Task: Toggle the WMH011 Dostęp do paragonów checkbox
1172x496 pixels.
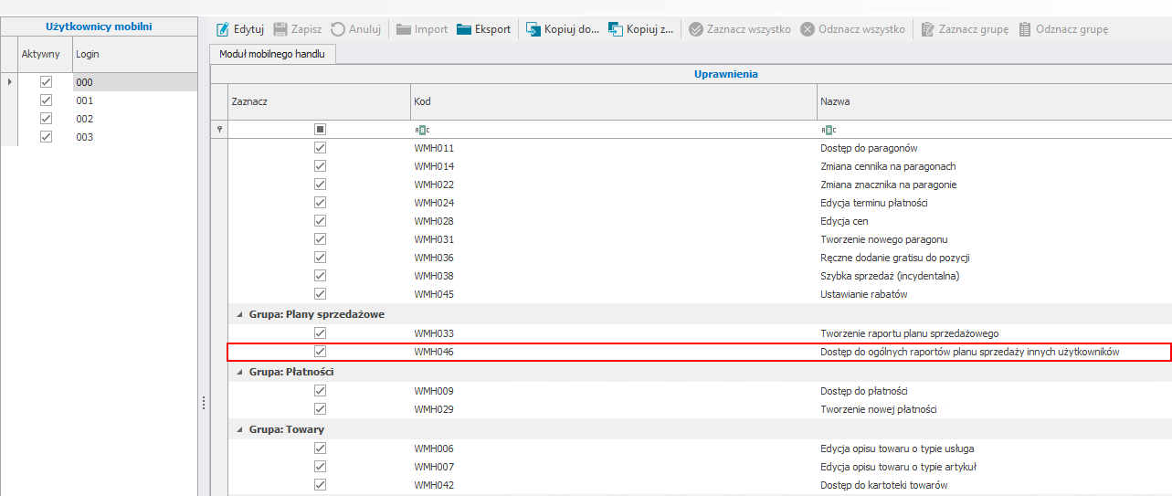Action: tap(320, 148)
